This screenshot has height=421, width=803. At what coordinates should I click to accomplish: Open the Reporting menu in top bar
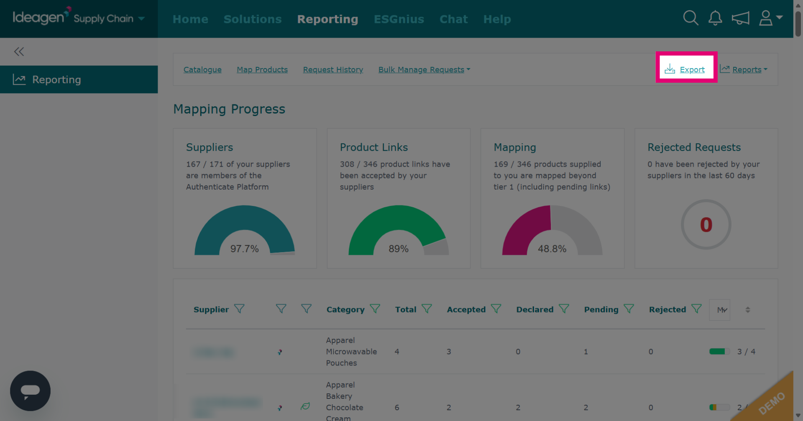[x=327, y=19]
